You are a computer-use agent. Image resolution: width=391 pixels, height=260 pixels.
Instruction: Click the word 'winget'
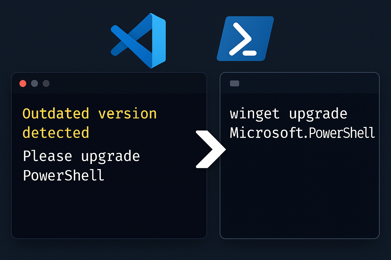pos(255,114)
